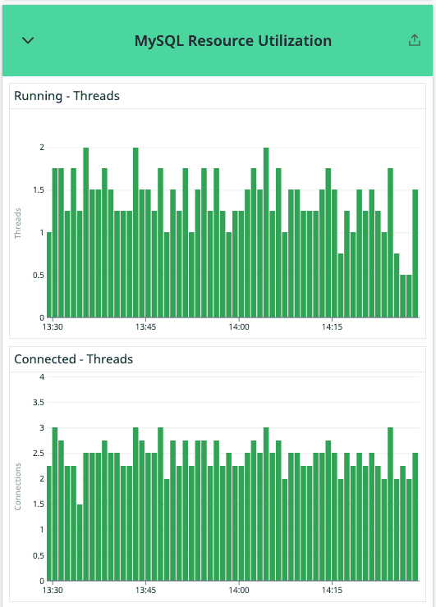Click 14:15 tick on Connected Threads chart
The height and width of the screenshot is (607, 436).
(x=333, y=590)
